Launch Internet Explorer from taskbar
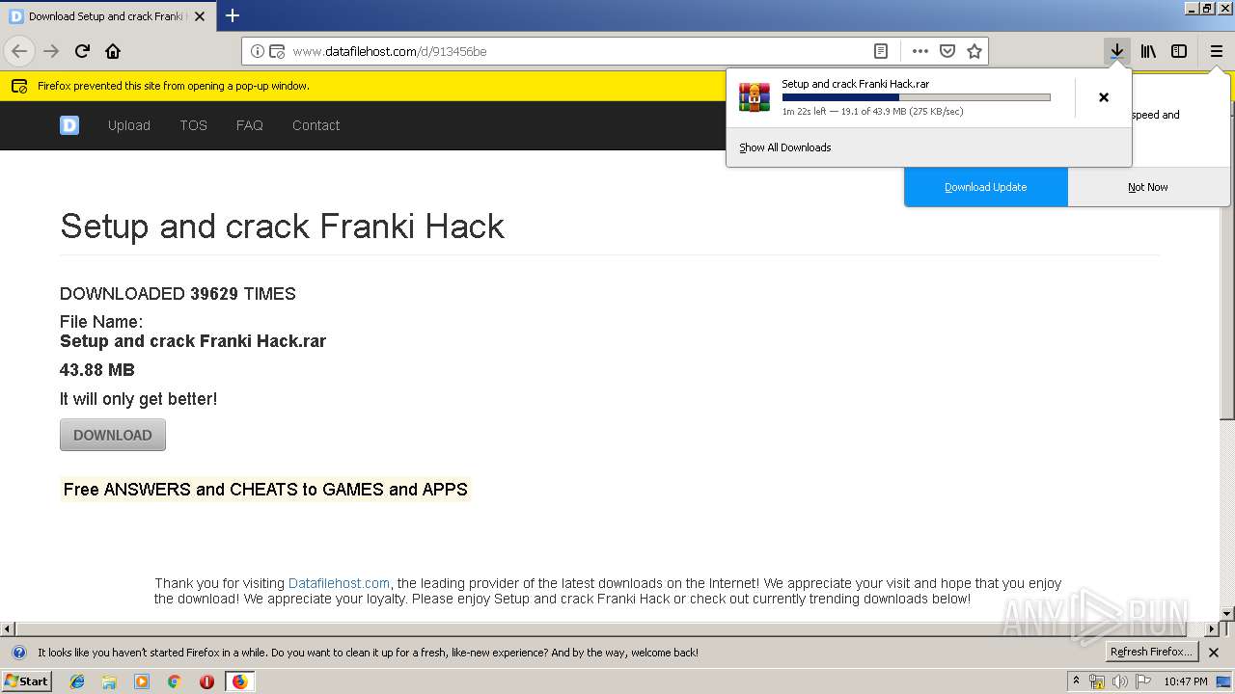Image resolution: width=1235 pixels, height=694 pixels. [77, 681]
